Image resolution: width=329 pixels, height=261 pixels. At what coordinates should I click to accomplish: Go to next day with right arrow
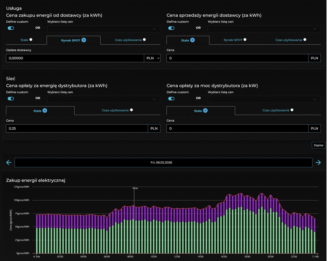(x=318, y=162)
